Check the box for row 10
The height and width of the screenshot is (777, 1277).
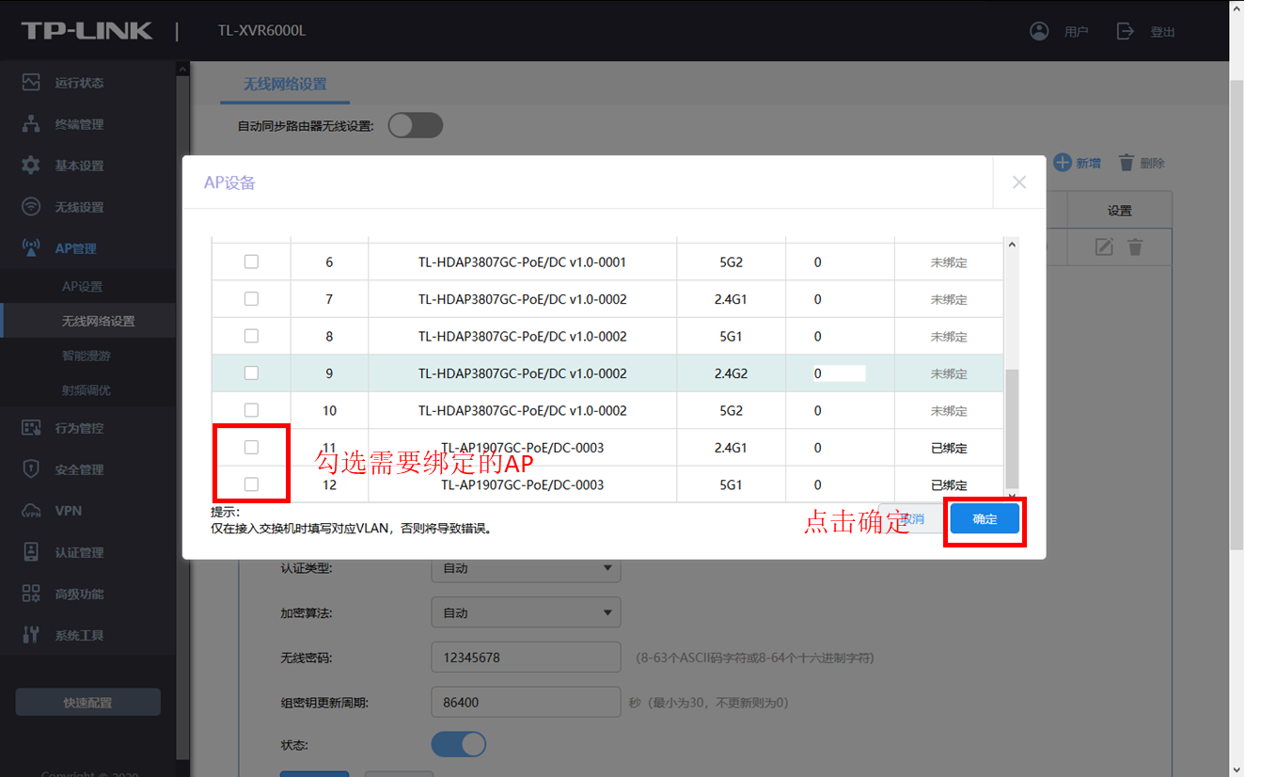[x=251, y=410]
